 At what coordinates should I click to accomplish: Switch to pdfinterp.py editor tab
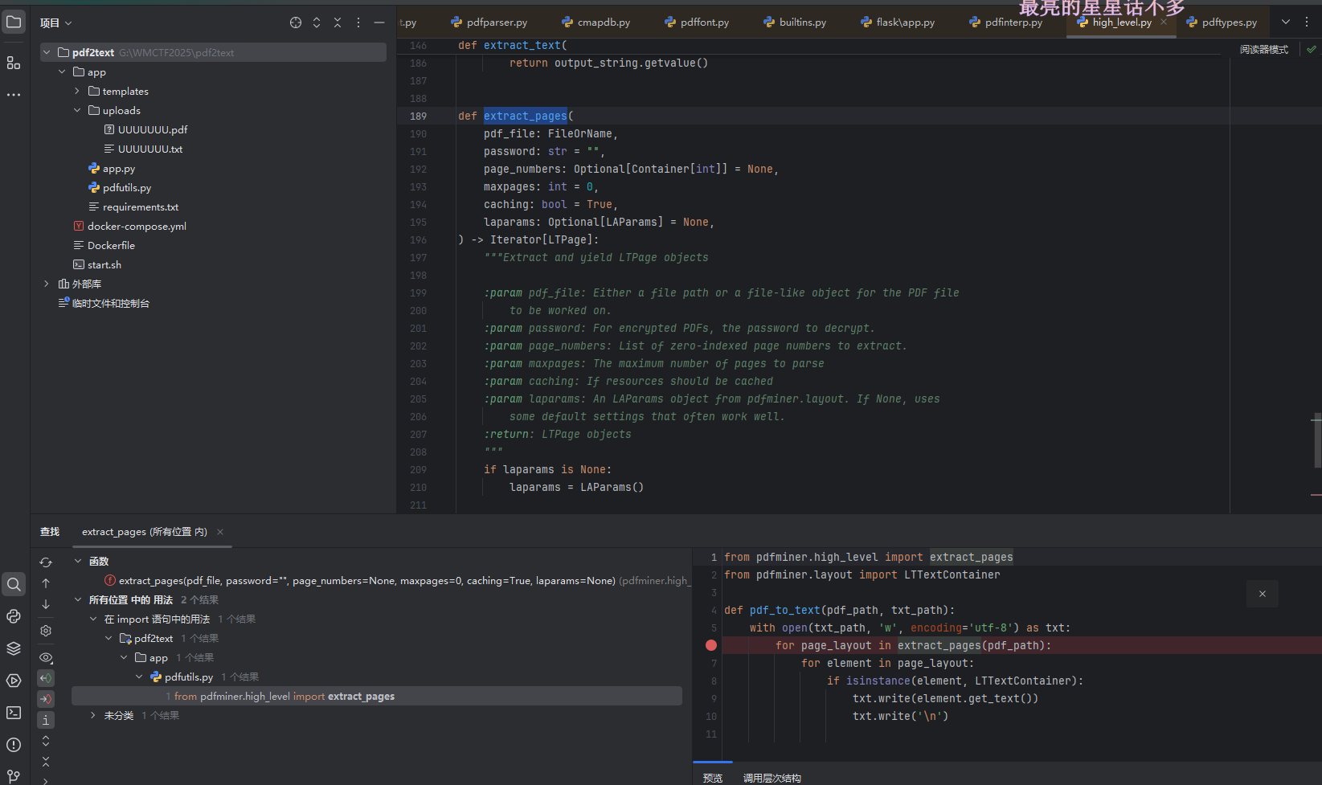(x=1005, y=22)
